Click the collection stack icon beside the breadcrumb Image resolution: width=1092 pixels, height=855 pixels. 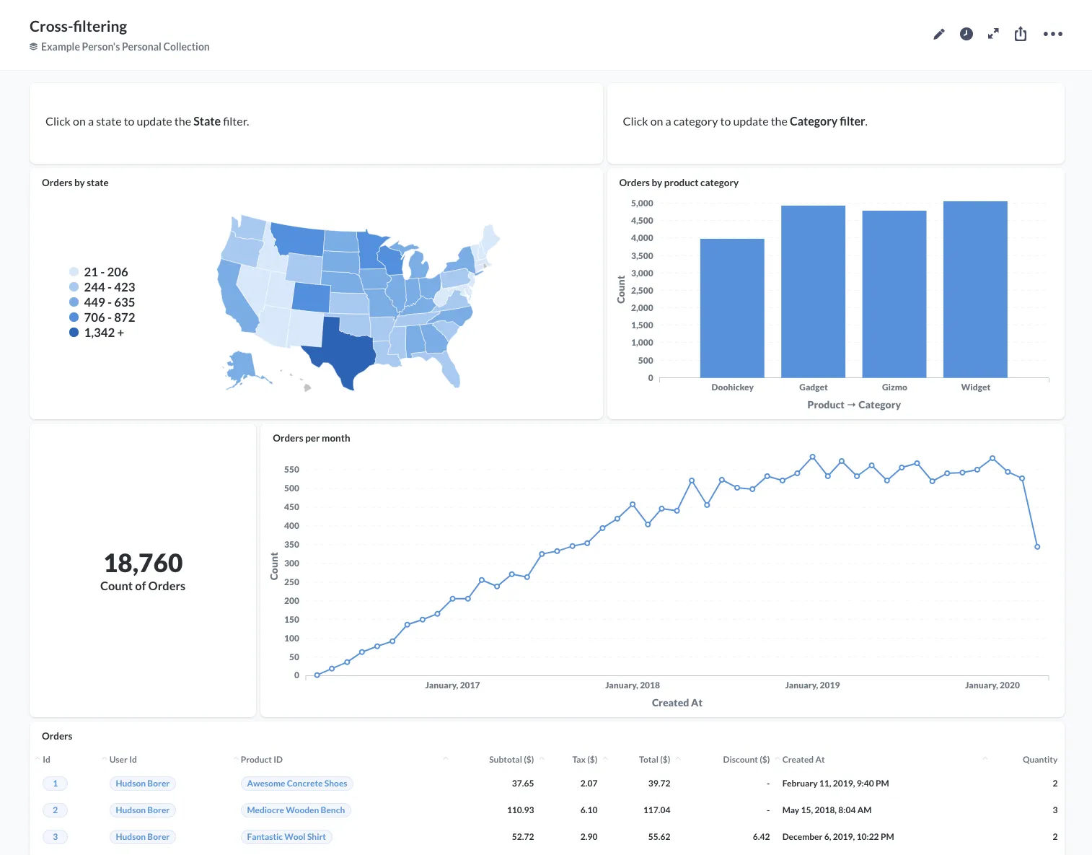click(x=33, y=46)
